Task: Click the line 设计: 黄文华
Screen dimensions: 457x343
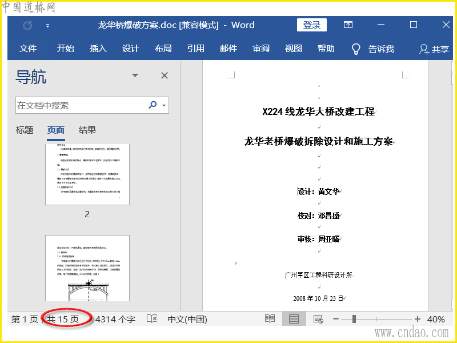Action: pos(318,192)
